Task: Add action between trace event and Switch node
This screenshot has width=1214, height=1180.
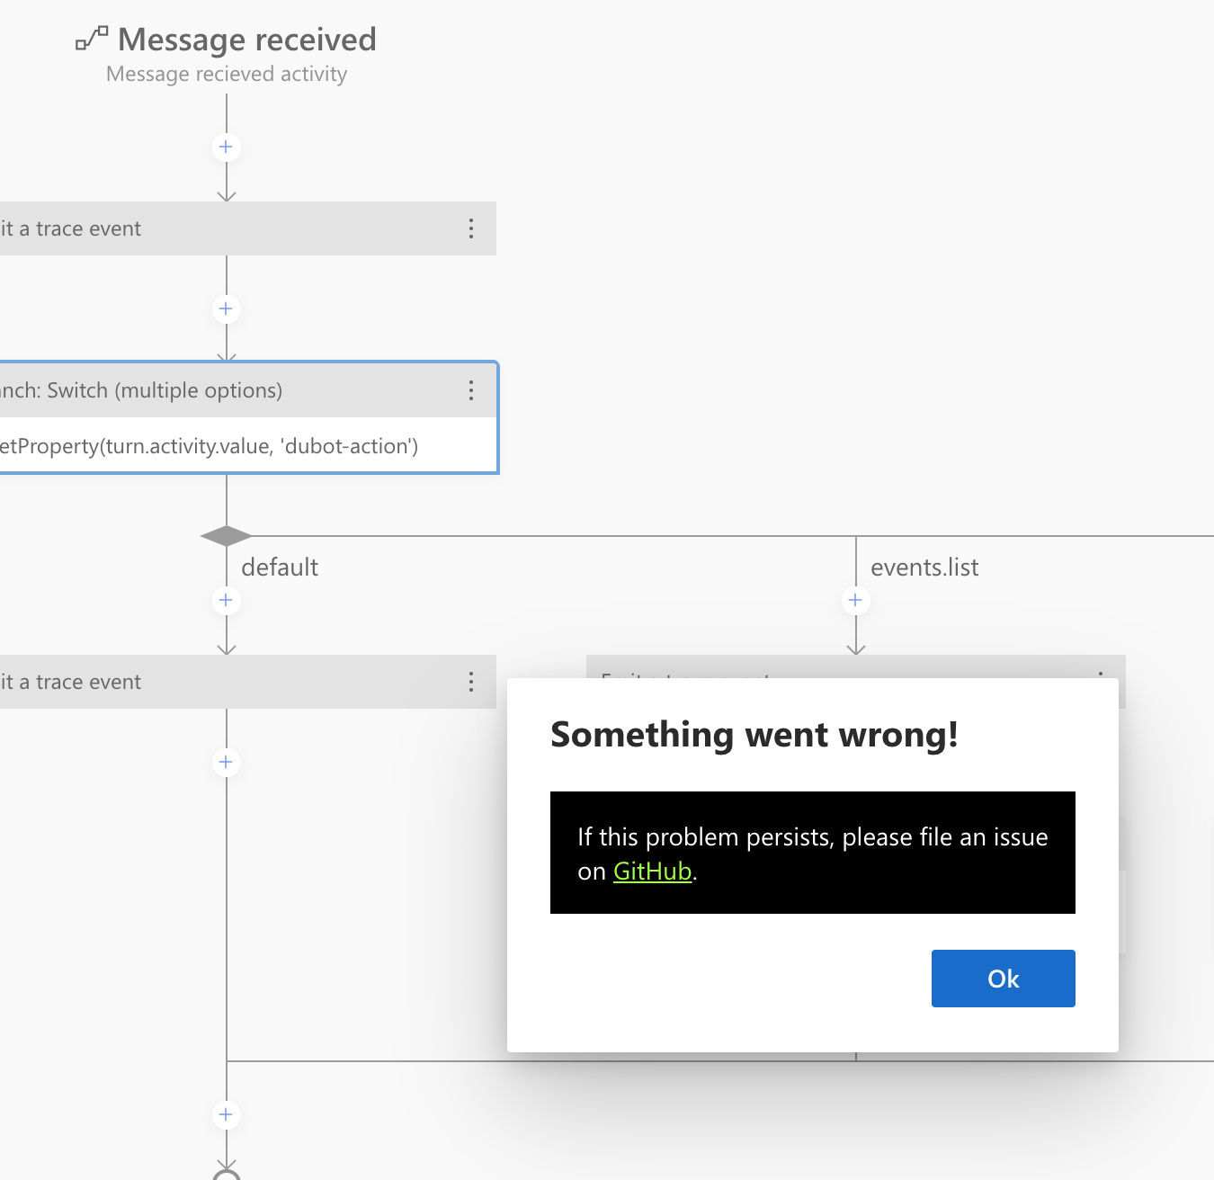Action: pos(226,309)
